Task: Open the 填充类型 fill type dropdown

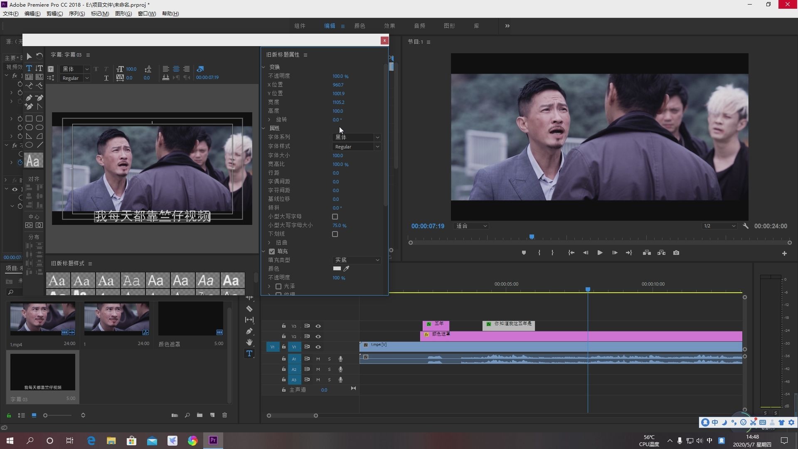Action: click(x=357, y=260)
